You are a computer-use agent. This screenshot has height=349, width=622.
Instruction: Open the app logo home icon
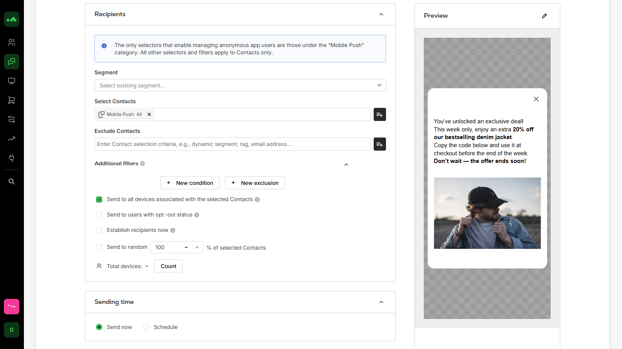coord(12,19)
